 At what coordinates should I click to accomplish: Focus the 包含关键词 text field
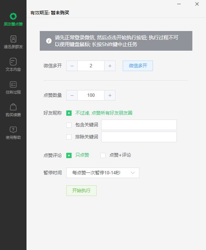point(139,125)
